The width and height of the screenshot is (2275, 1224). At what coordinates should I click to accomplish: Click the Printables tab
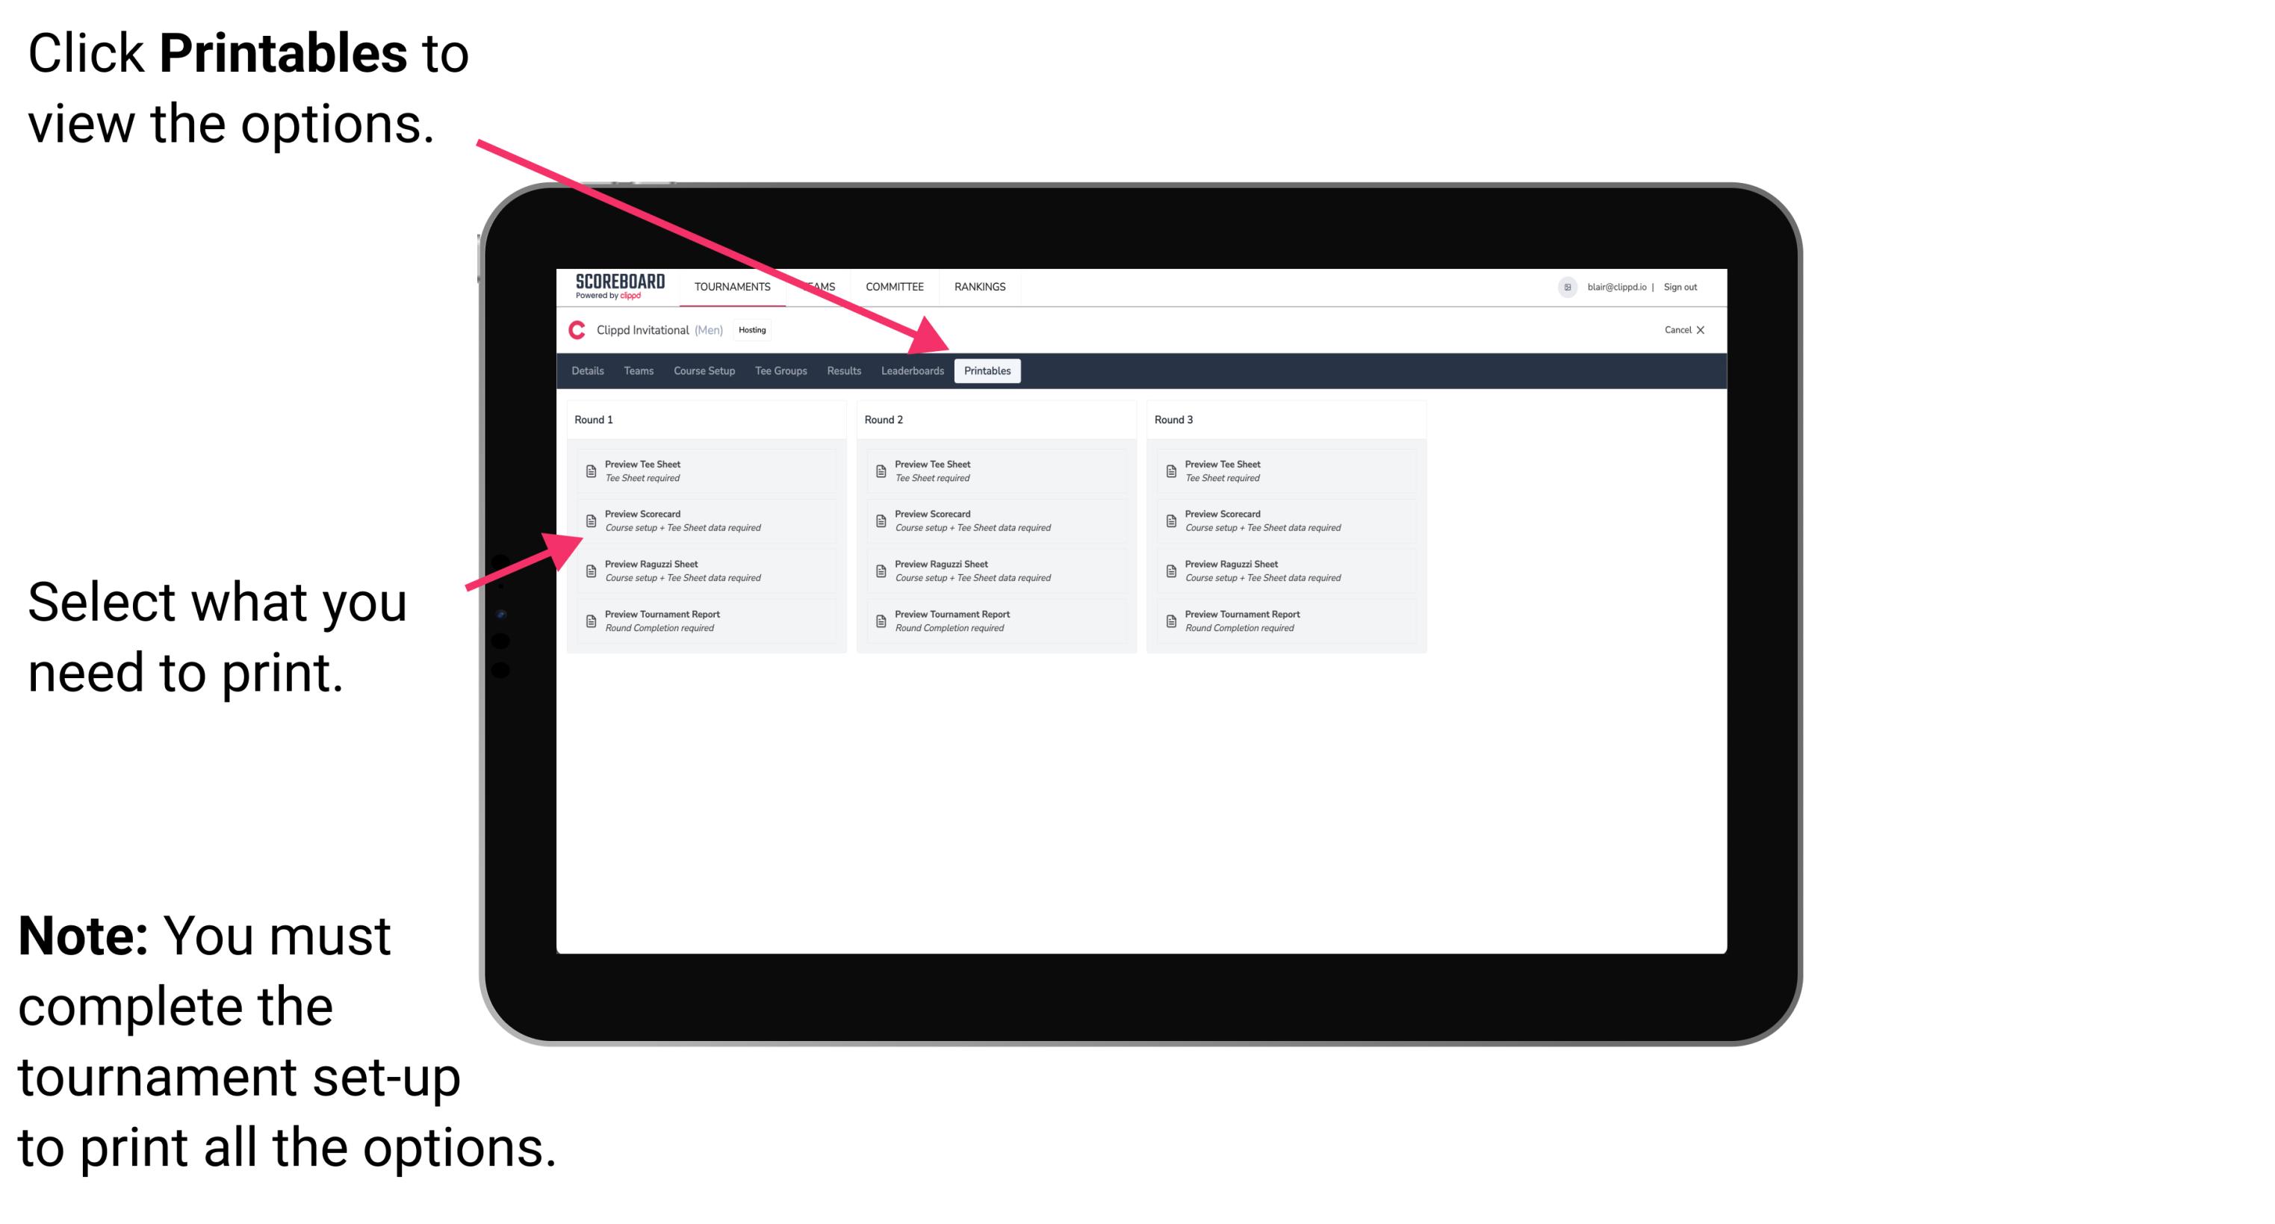pos(986,371)
